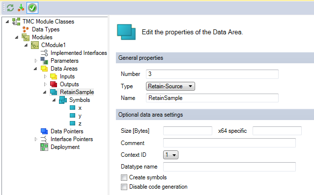Click the blue Data Pointers icon

click(x=44, y=131)
